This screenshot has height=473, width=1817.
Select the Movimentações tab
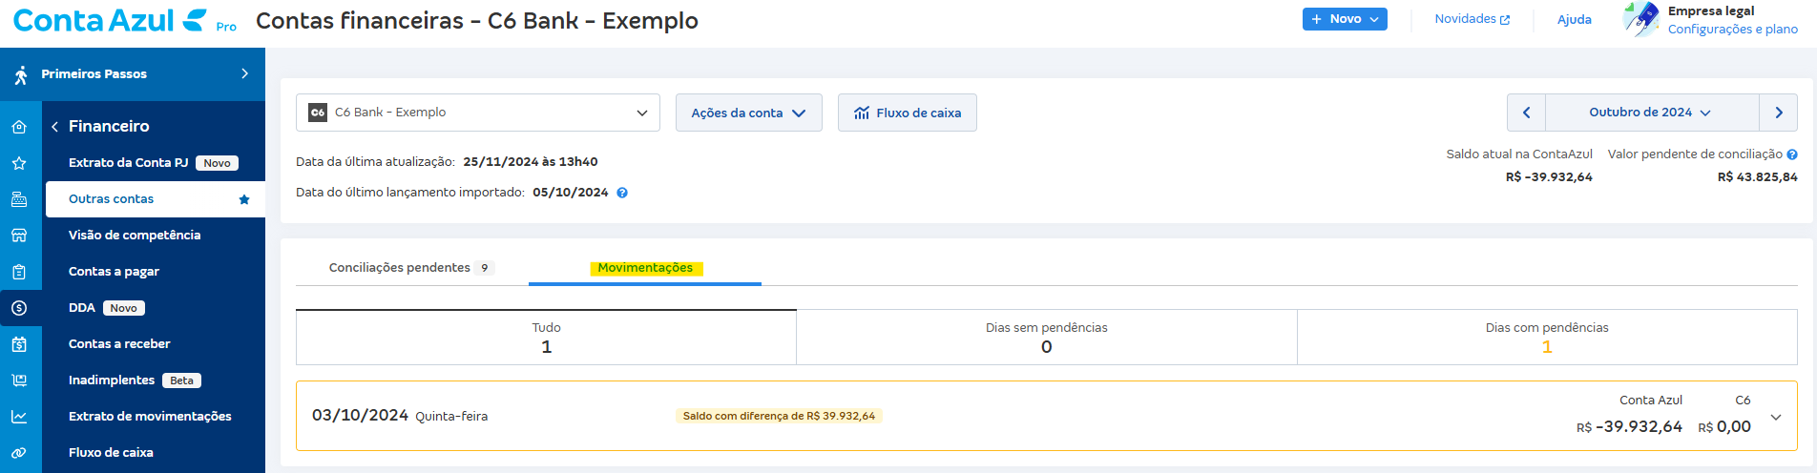tap(645, 268)
